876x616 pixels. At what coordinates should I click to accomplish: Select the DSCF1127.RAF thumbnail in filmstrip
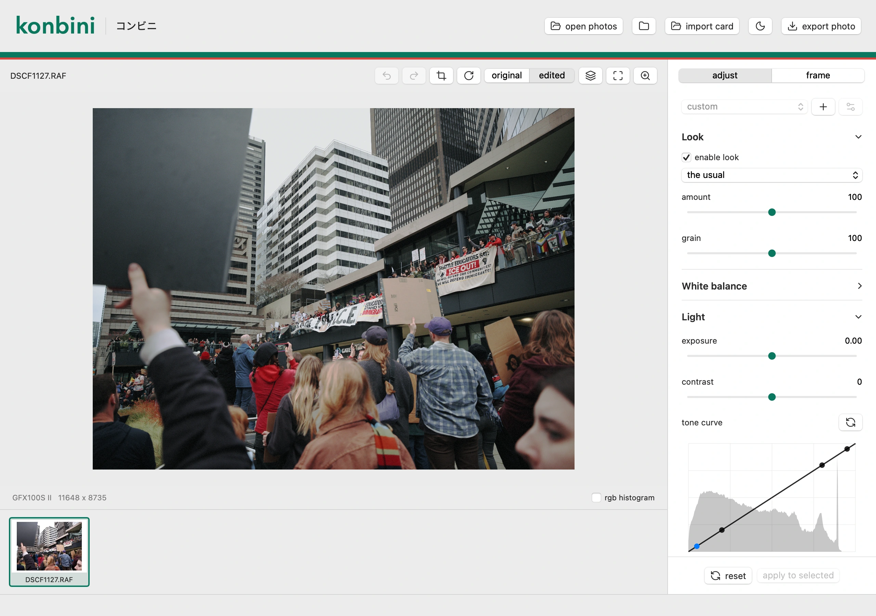coord(49,552)
